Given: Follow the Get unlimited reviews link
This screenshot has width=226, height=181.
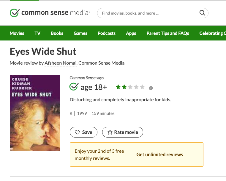Looking at the screenshot, I should coord(160,155).
